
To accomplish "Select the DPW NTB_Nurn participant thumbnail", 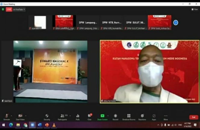I will 112,23.
